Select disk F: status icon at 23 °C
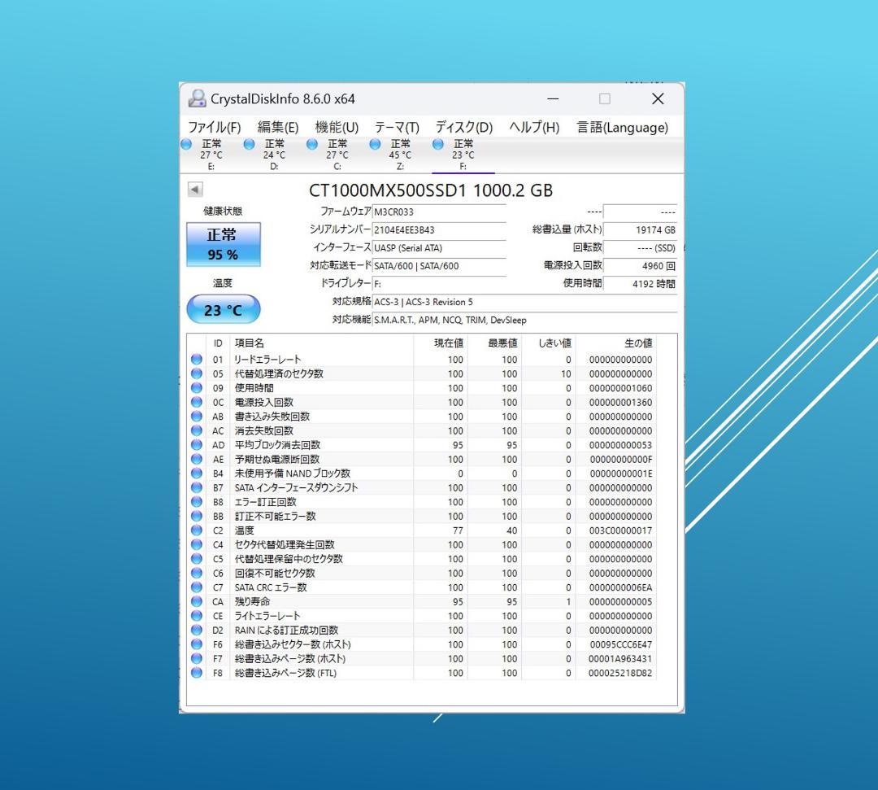The width and height of the screenshot is (878, 790). (438, 145)
